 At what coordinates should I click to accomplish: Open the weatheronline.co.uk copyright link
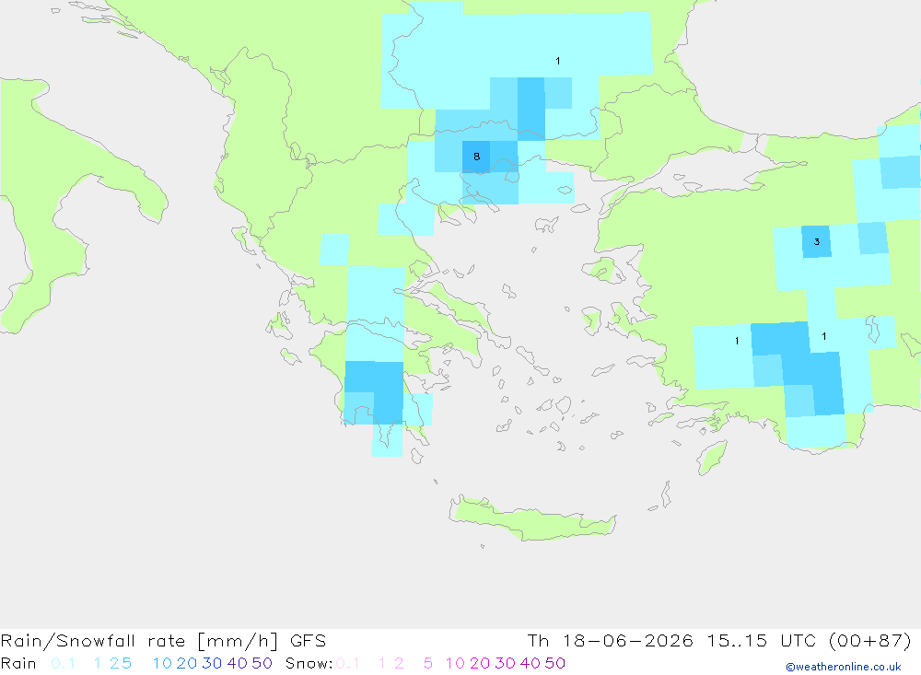(x=844, y=667)
